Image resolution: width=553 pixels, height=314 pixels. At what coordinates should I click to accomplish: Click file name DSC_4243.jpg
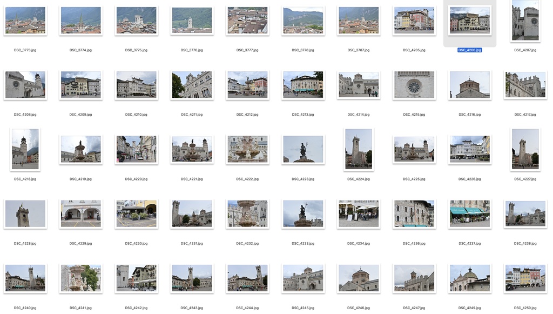pyautogui.click(x=192, y=308)
